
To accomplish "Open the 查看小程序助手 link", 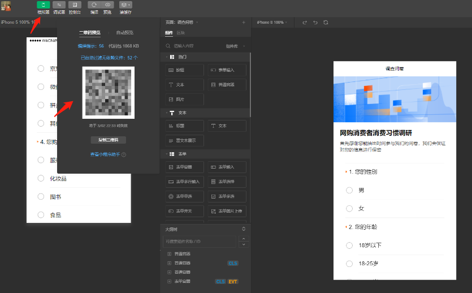I will (x=106, y=154).
